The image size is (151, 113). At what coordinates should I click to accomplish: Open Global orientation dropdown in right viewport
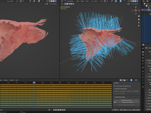(x=95, y=1)
